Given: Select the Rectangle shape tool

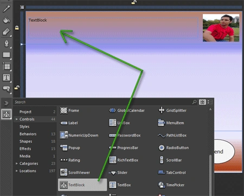Looking at the screenshot, I should click(7, 55).
